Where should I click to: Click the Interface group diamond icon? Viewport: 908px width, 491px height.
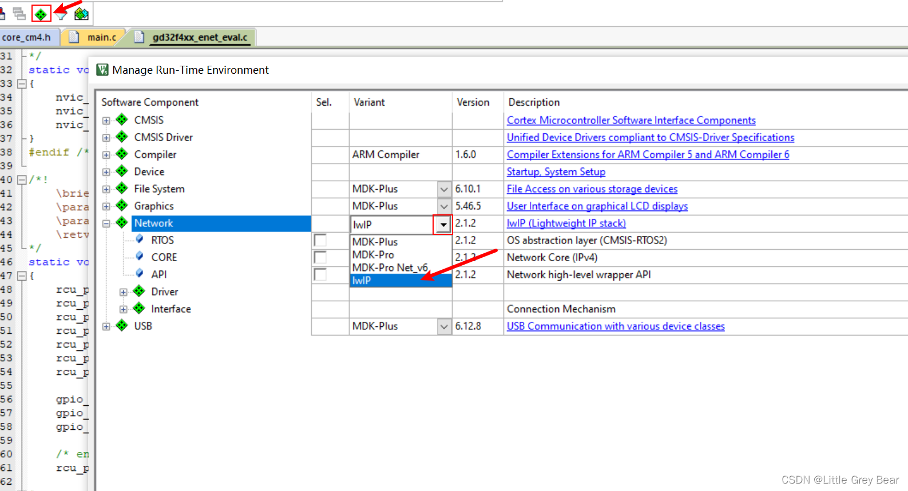(x=139, y=308)
